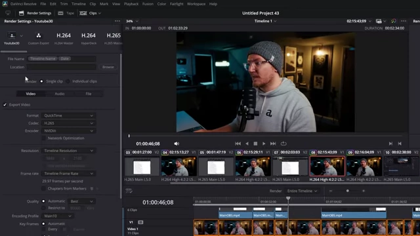420x236 pixels.
Task: Open the viewer zoom 34% dropdown
Action: [x=132, y=21]
